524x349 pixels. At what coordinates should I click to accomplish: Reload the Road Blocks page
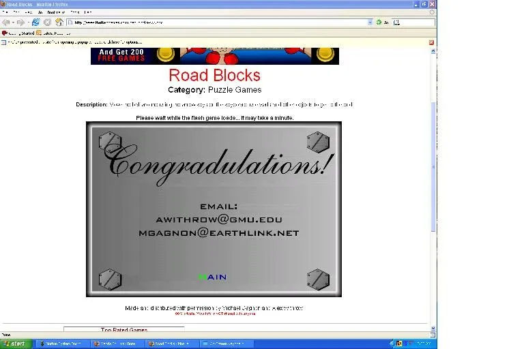(x=35, y=22)
